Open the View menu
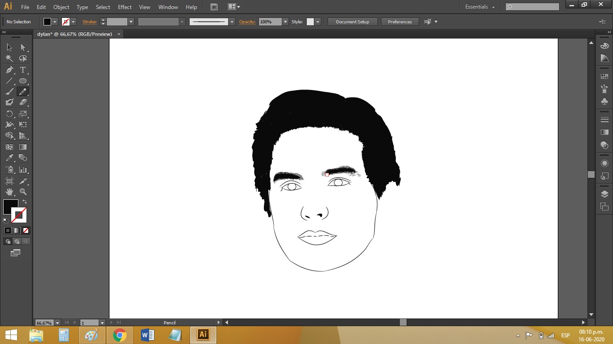The height and width of the screenshot is (344, 613). tap(144, 7)
